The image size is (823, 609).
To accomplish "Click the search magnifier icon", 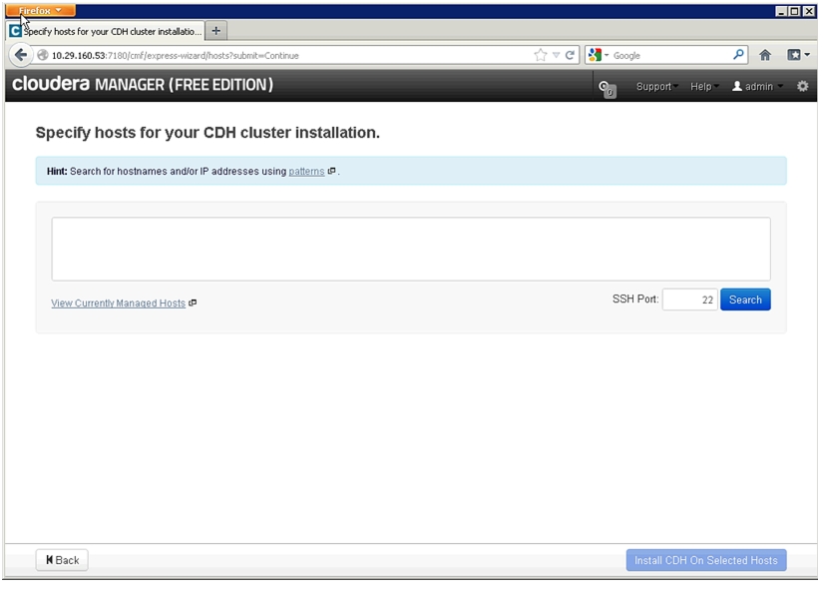I will click(738, 55).
